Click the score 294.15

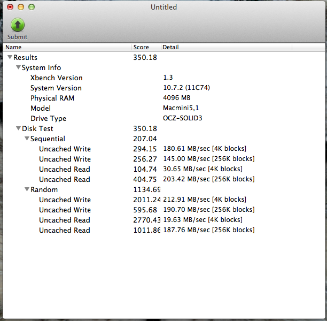[x=145, y=149]
